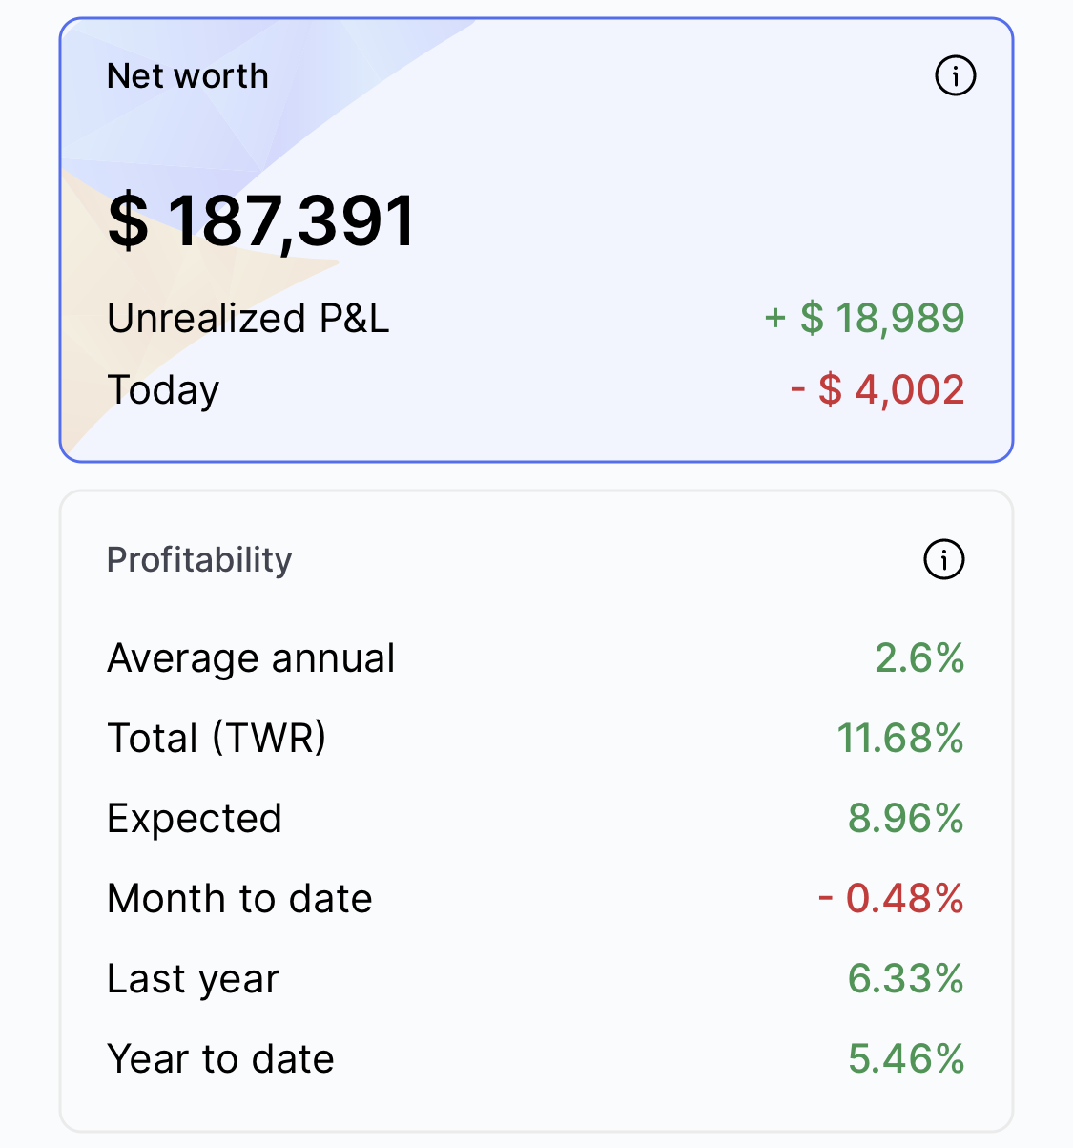
Task: Click the Expected profitability label
Action: pos(195,819)
